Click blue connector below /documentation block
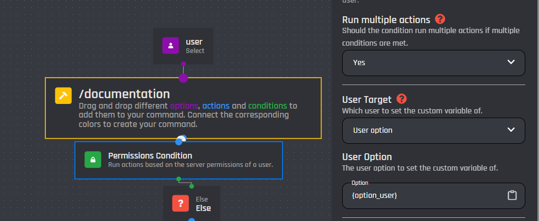 pos(179,141)
